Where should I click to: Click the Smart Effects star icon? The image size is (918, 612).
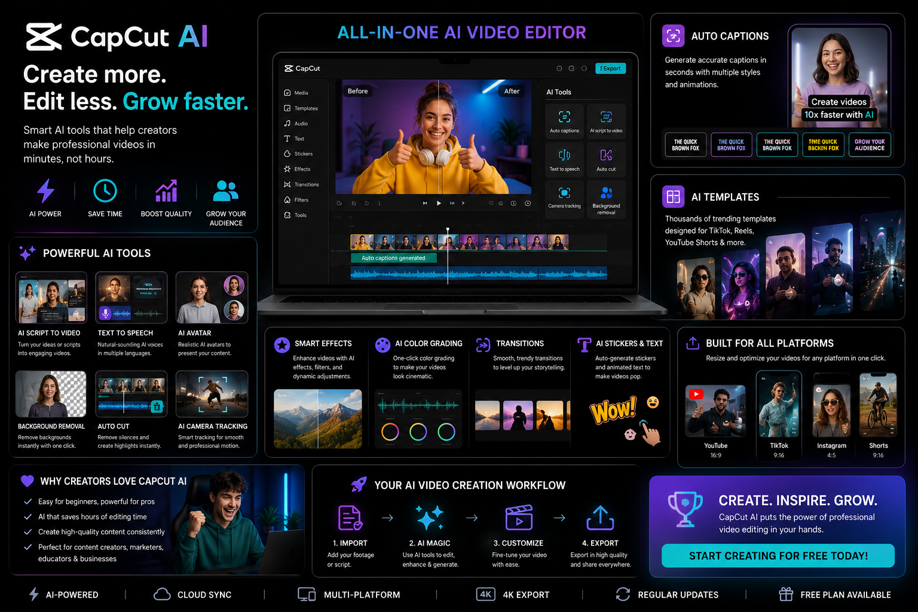[x=282, y=345]
